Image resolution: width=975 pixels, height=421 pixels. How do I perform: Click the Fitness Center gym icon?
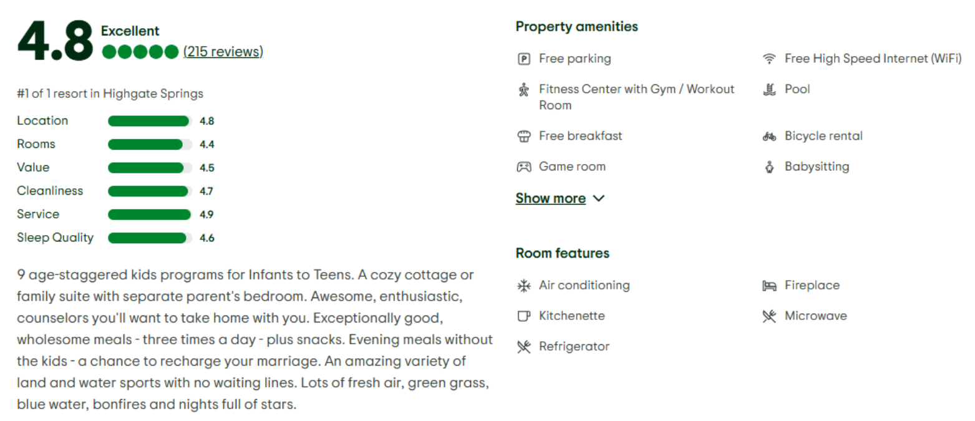(x=523, y=90)
